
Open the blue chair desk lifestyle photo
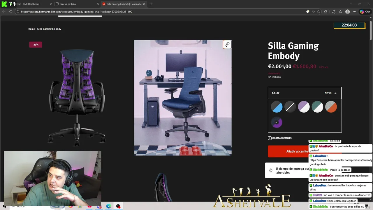(183, 98)
